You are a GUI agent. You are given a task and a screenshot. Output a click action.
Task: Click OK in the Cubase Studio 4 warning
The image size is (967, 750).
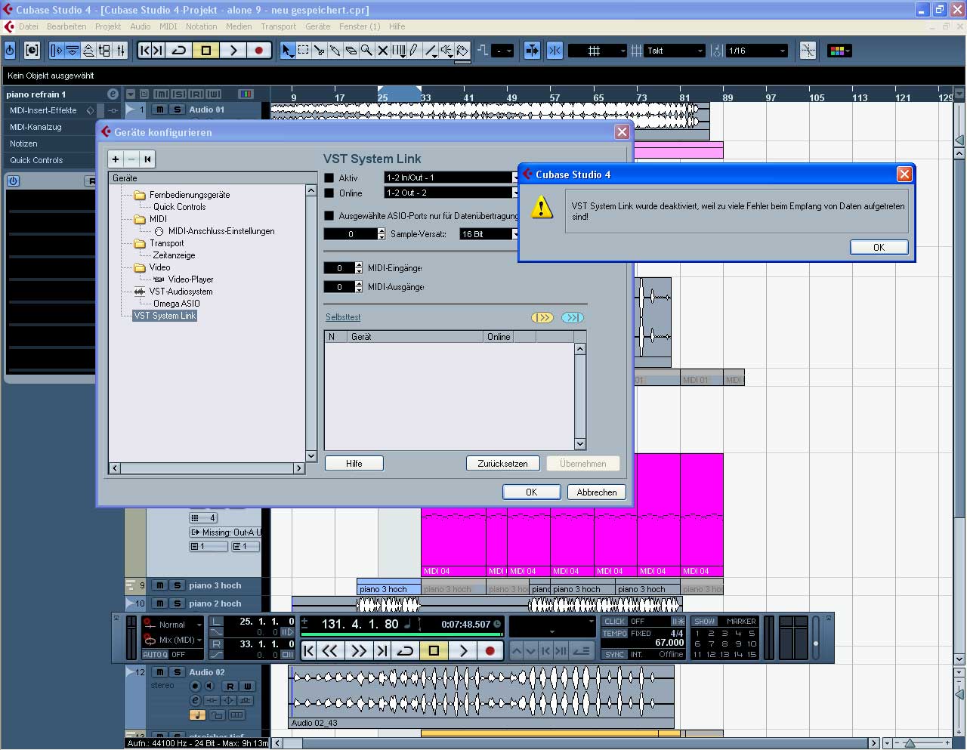(879, 248)
